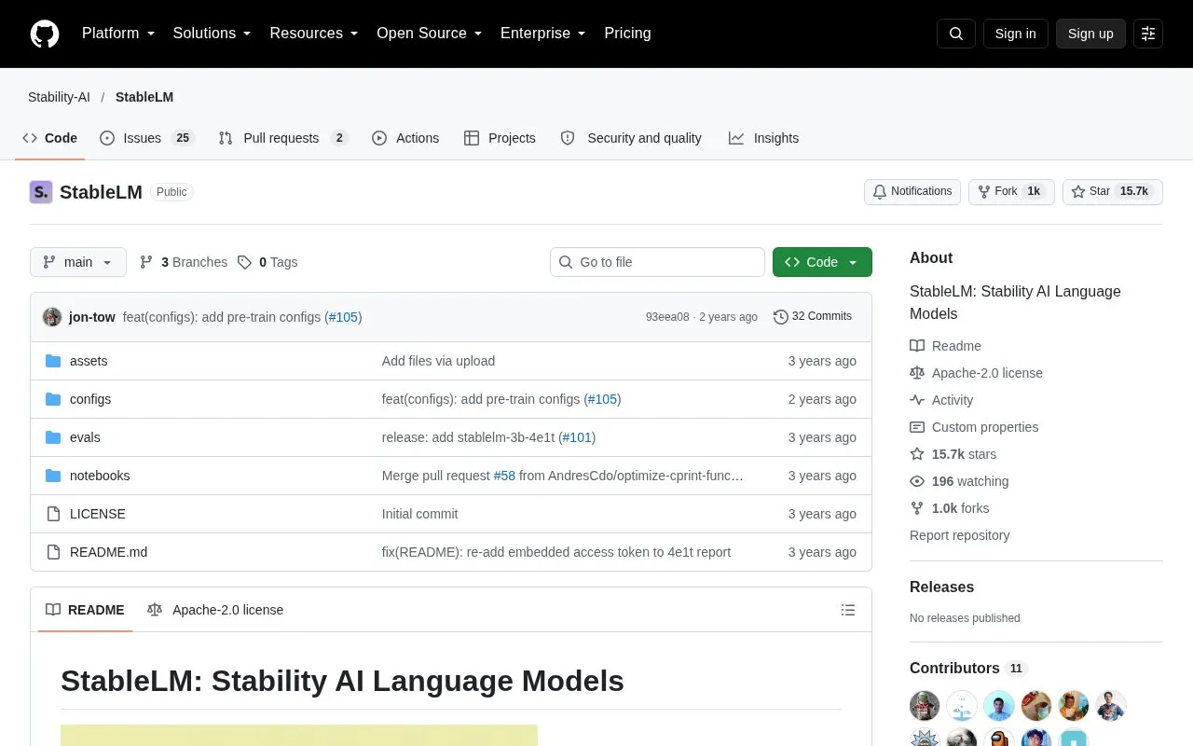Click the Sign in button
The width and height of the screenshot is (1193, 746).
pos(1015,34)
